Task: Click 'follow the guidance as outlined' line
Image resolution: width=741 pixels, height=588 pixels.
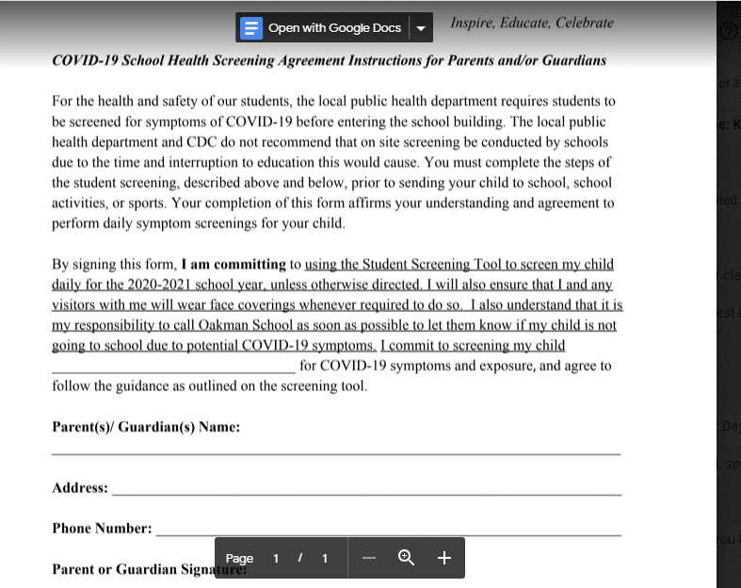Action: click(209, 386)
